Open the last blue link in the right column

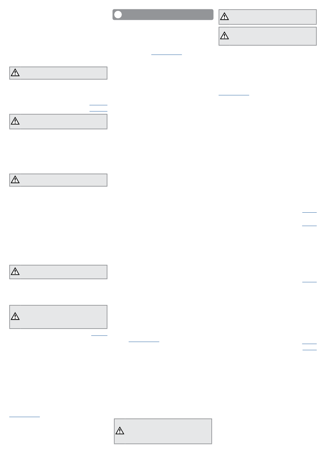(309, 350)
